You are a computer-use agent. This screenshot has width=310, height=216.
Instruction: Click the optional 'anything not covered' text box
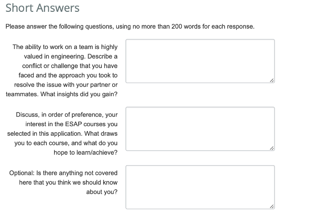click(x=200, y=187)
